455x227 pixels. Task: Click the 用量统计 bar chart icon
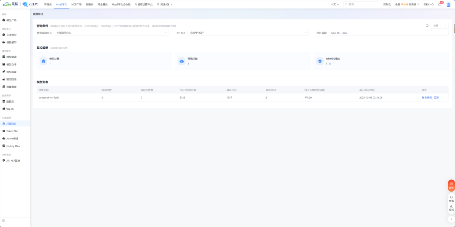tap(3, 123)
